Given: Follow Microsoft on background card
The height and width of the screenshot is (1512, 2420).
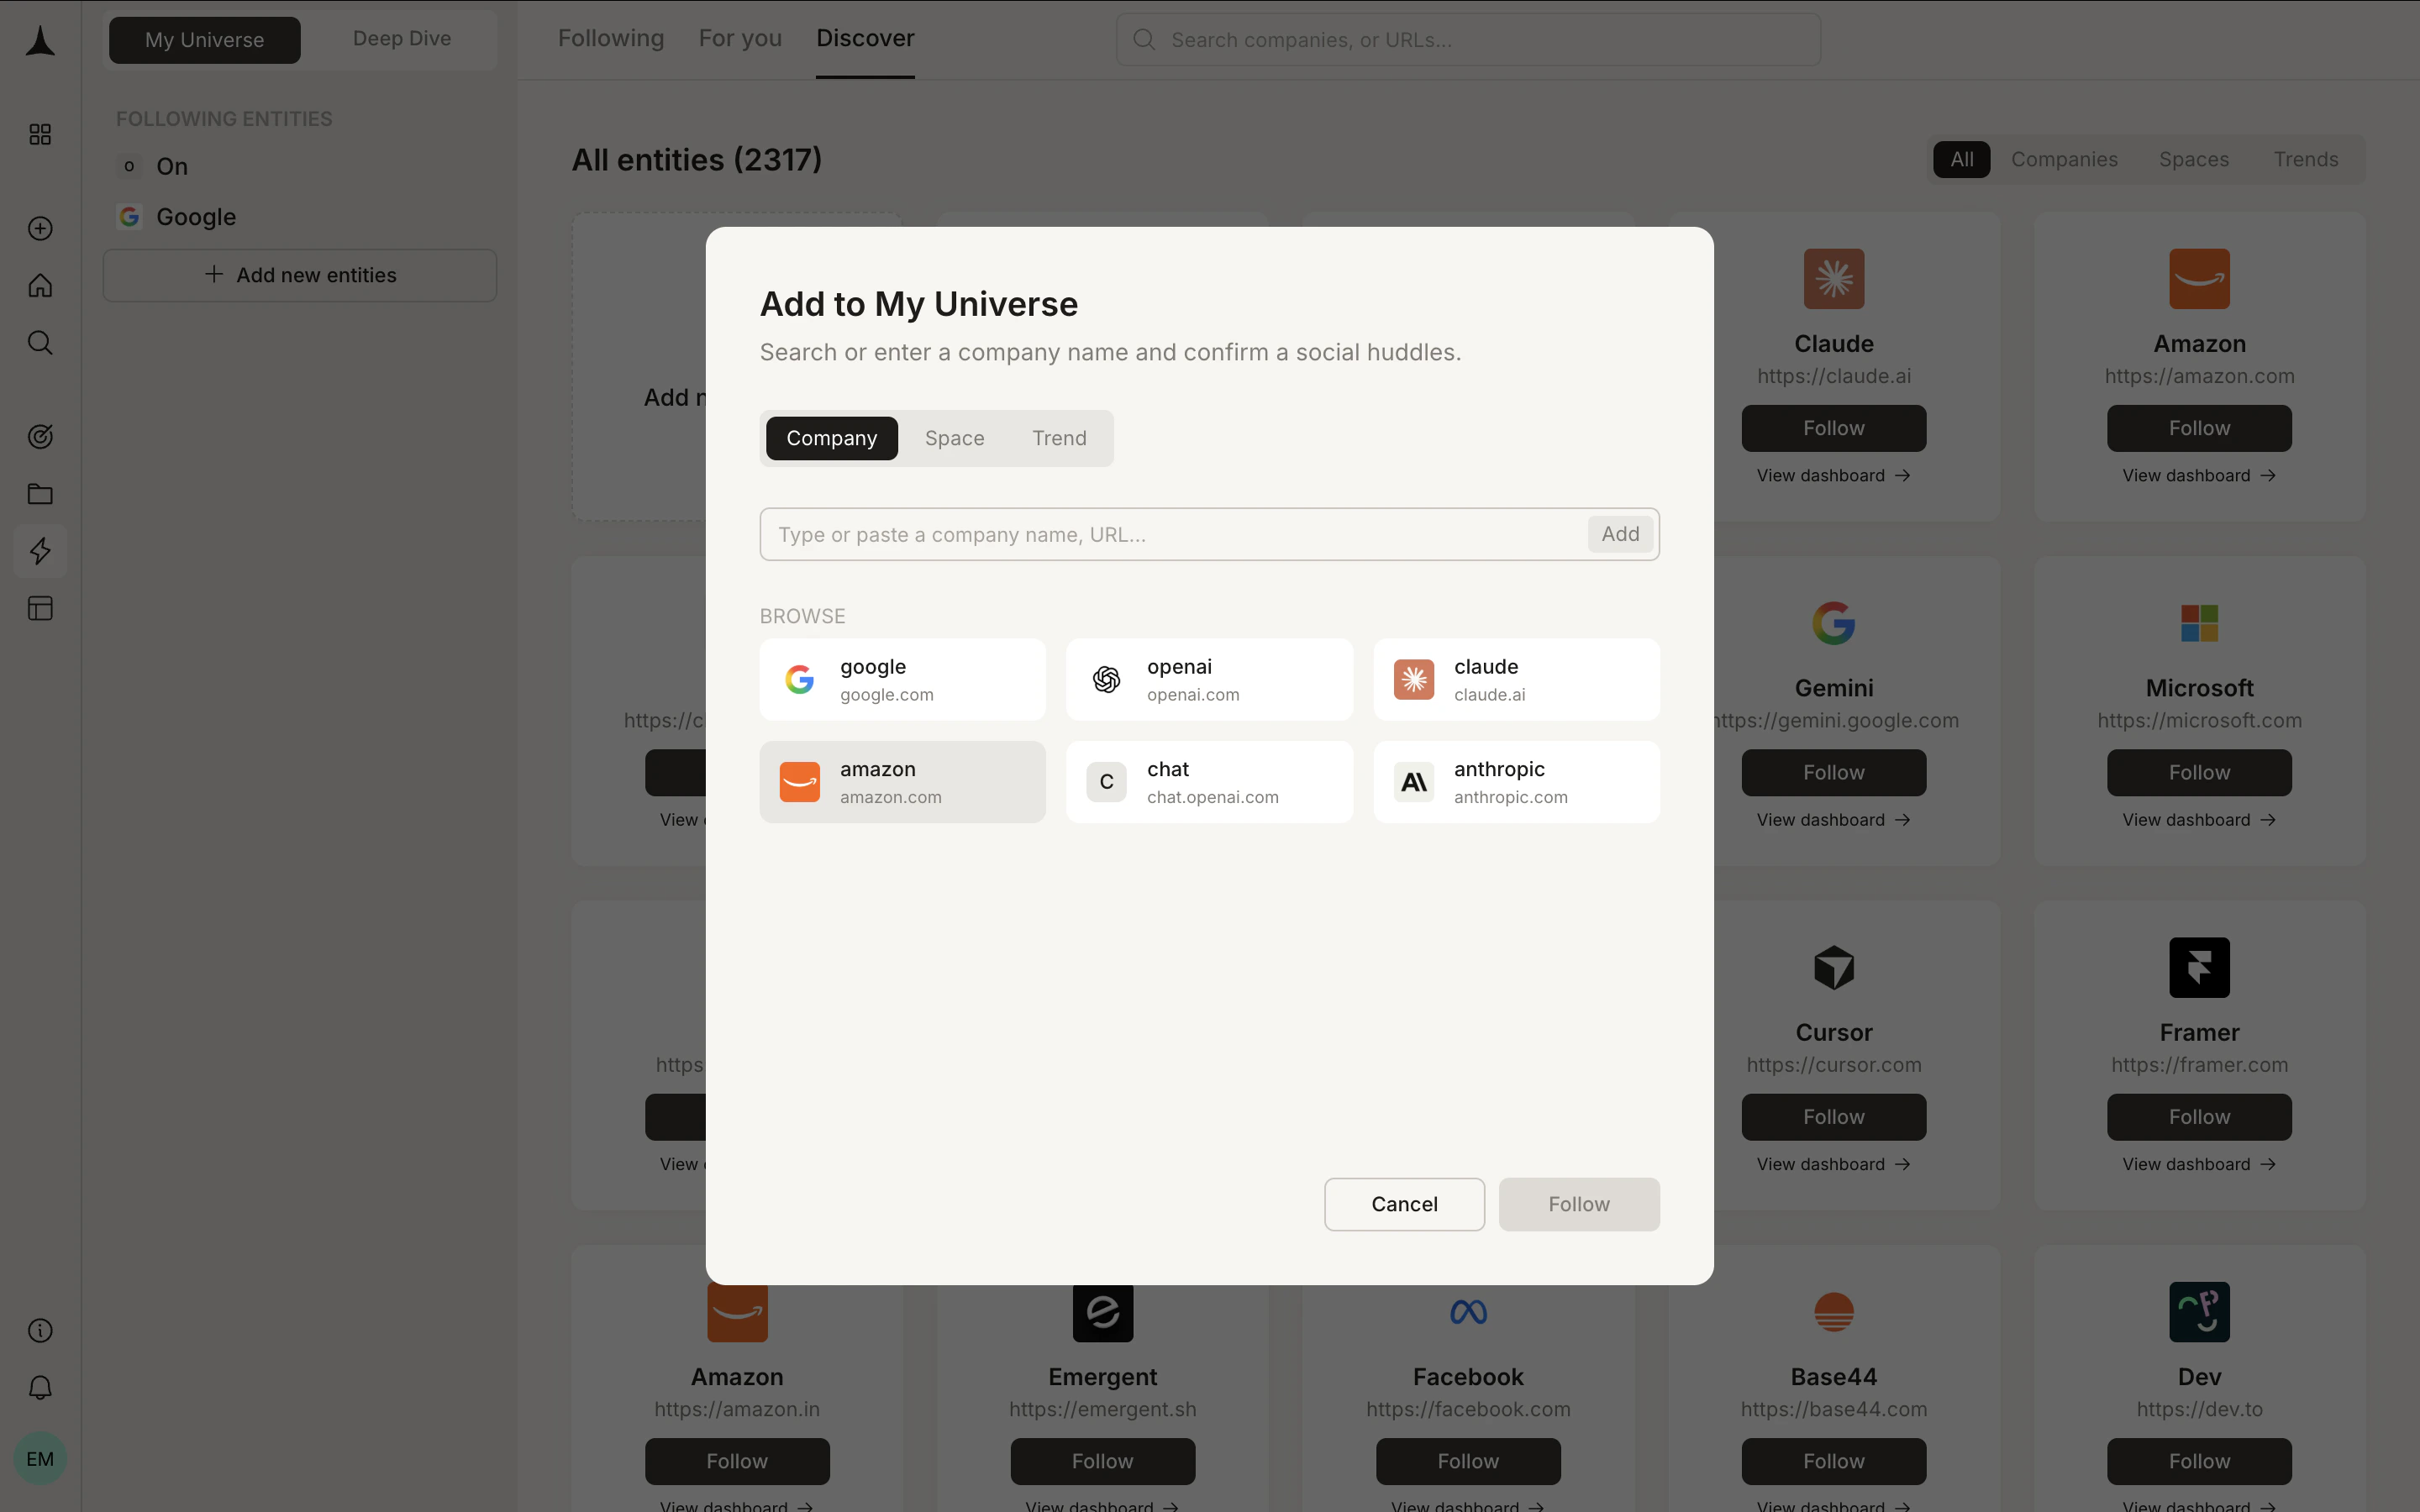Looking at the screenshot, I should pyautogui.click(x=2199, y=772).
